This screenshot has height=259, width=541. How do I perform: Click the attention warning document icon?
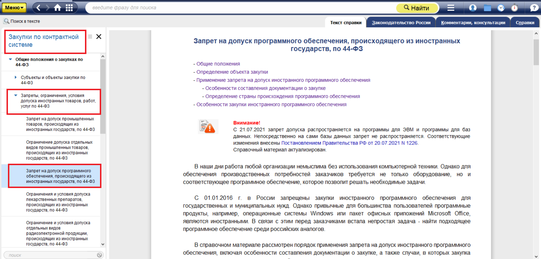(x=208, y=126)
